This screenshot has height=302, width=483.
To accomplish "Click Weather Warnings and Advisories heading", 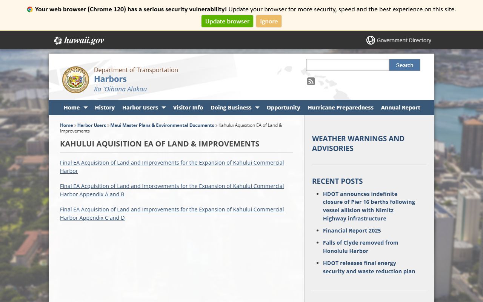I will (358, 143).
